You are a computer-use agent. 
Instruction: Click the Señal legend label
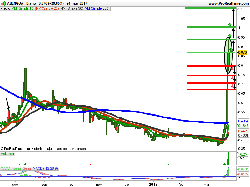pos(27,168)
